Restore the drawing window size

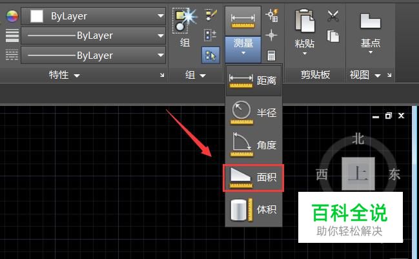tap(388, 116)
